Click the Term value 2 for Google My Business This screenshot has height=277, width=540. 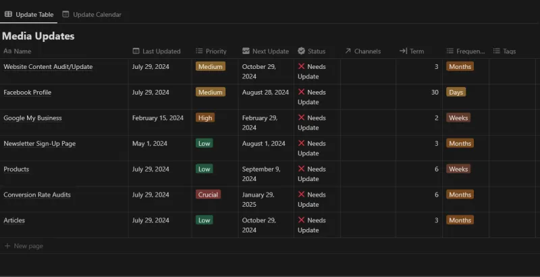(436, 118)
